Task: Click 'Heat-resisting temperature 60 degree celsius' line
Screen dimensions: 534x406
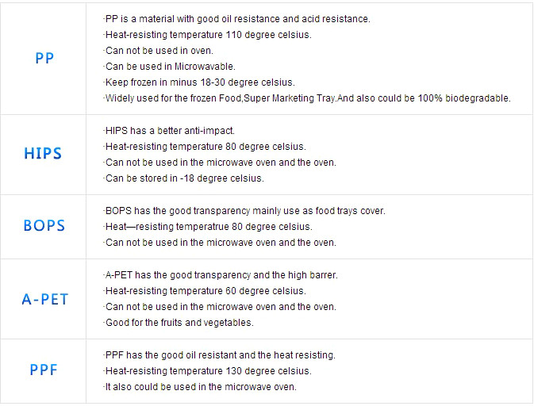Action: pyautogui.click(x=205, y=291)
